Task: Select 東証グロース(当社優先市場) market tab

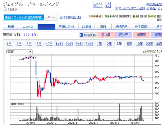Action: [24, 17]
